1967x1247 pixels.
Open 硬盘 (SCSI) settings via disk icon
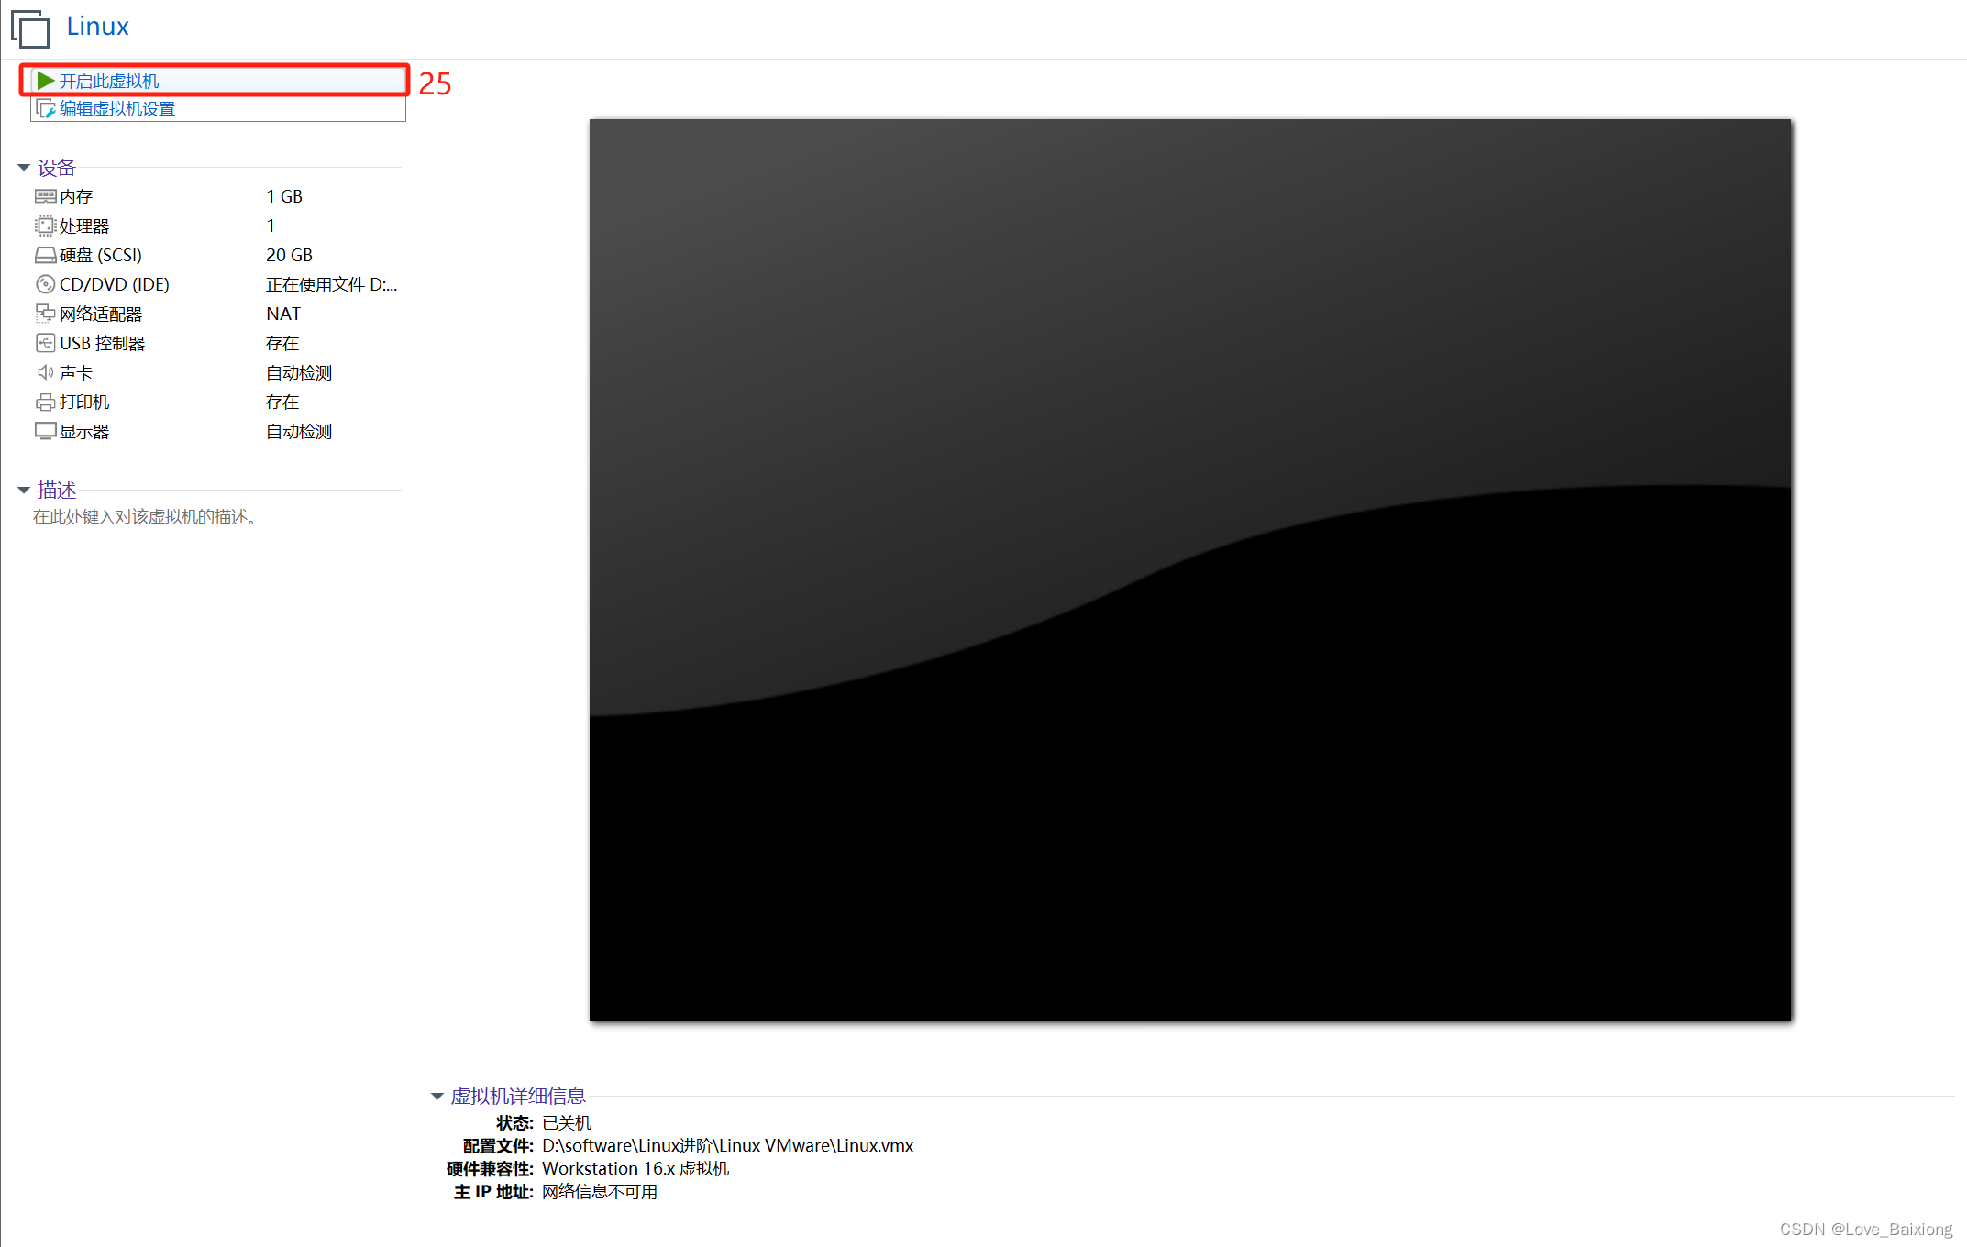[x=46, y=254]
